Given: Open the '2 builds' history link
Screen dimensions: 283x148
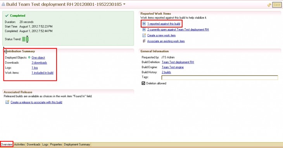Looking at the screenshot, I should [x=166, y=72].
